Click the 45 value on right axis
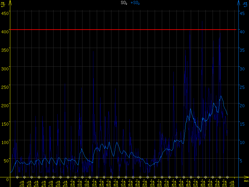Screen dimensions: 249x187 point(243,13)
